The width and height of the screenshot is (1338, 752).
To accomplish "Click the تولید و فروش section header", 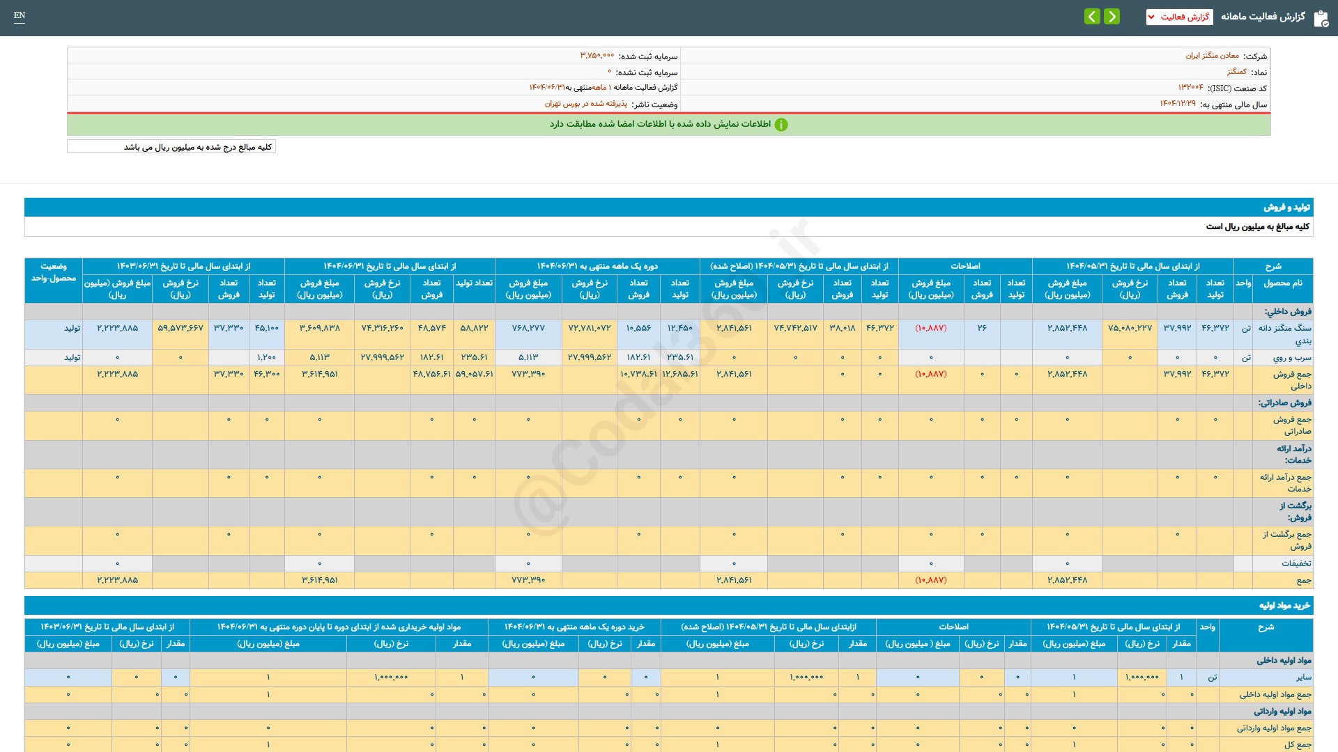I will click(1286, 207).
